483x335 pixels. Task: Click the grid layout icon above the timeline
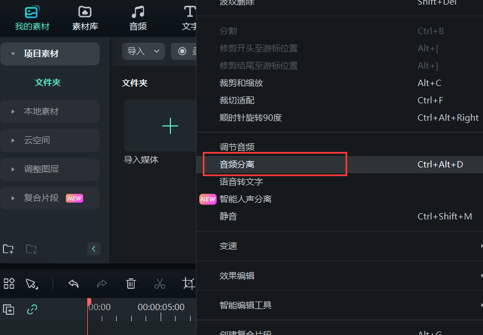click(9, 284)
